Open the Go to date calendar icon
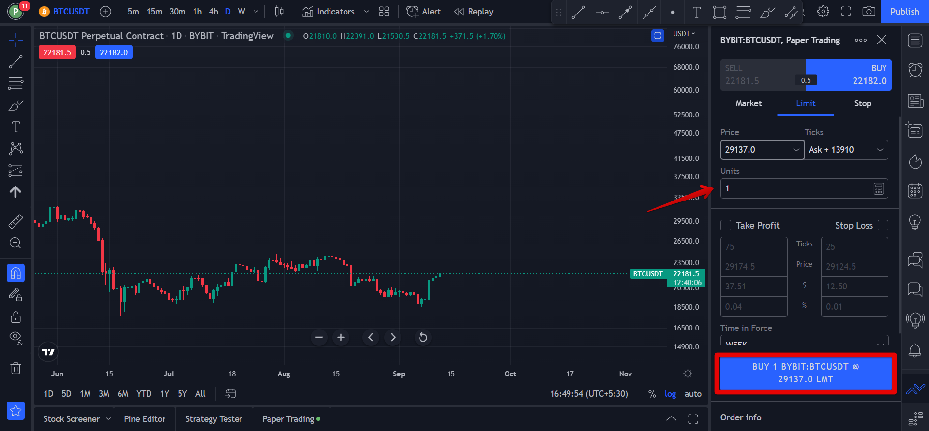Viewport: 929px width, 431px height. (231, 394)
